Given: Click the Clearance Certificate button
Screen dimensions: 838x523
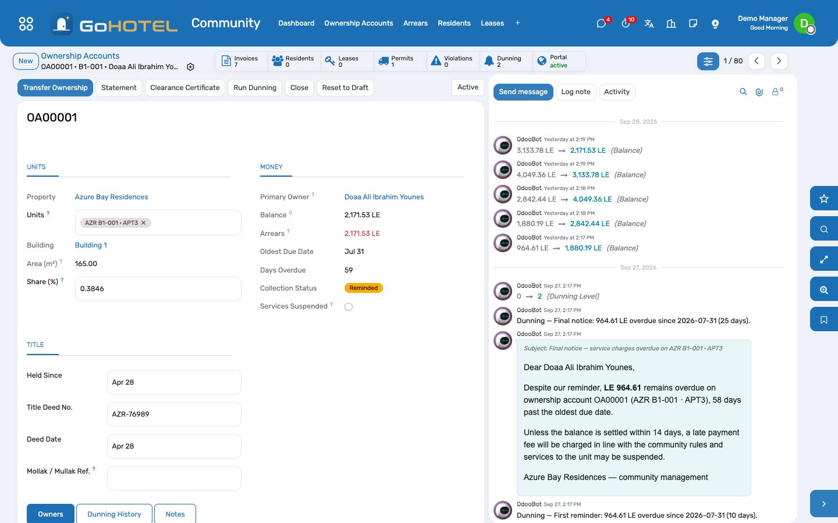Looking at the screenshot, I should click(x=185, y=88).
